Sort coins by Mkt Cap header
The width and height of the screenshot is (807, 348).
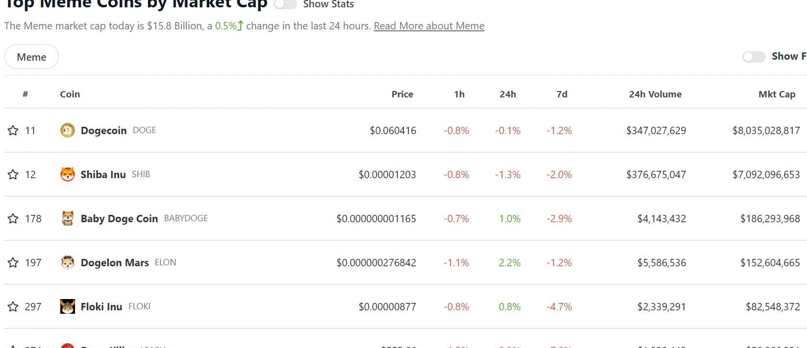pos(777,94)
